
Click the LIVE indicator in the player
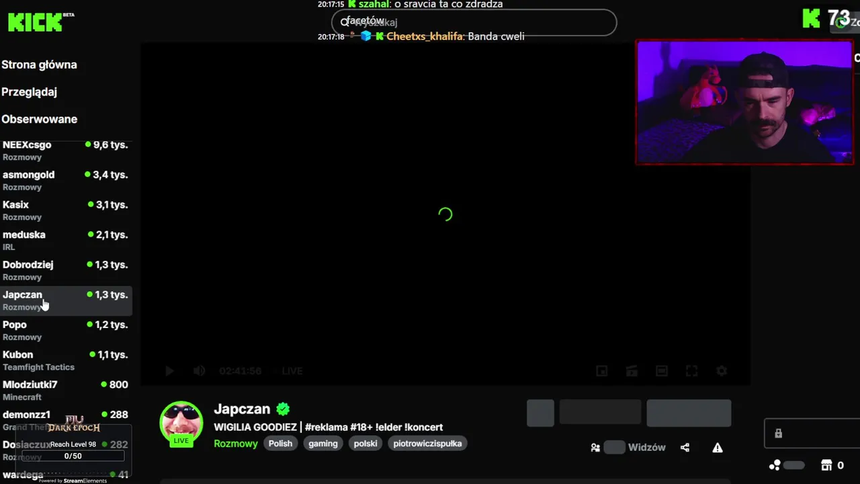pyautogui.click(x=292, y=371)
